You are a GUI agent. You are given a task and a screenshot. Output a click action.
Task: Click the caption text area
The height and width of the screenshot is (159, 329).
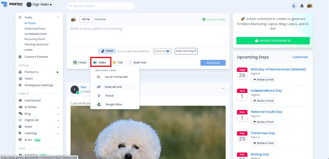click(x=148, y=36)
